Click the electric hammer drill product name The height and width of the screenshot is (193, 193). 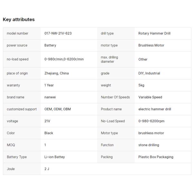(x=155, y=109)
